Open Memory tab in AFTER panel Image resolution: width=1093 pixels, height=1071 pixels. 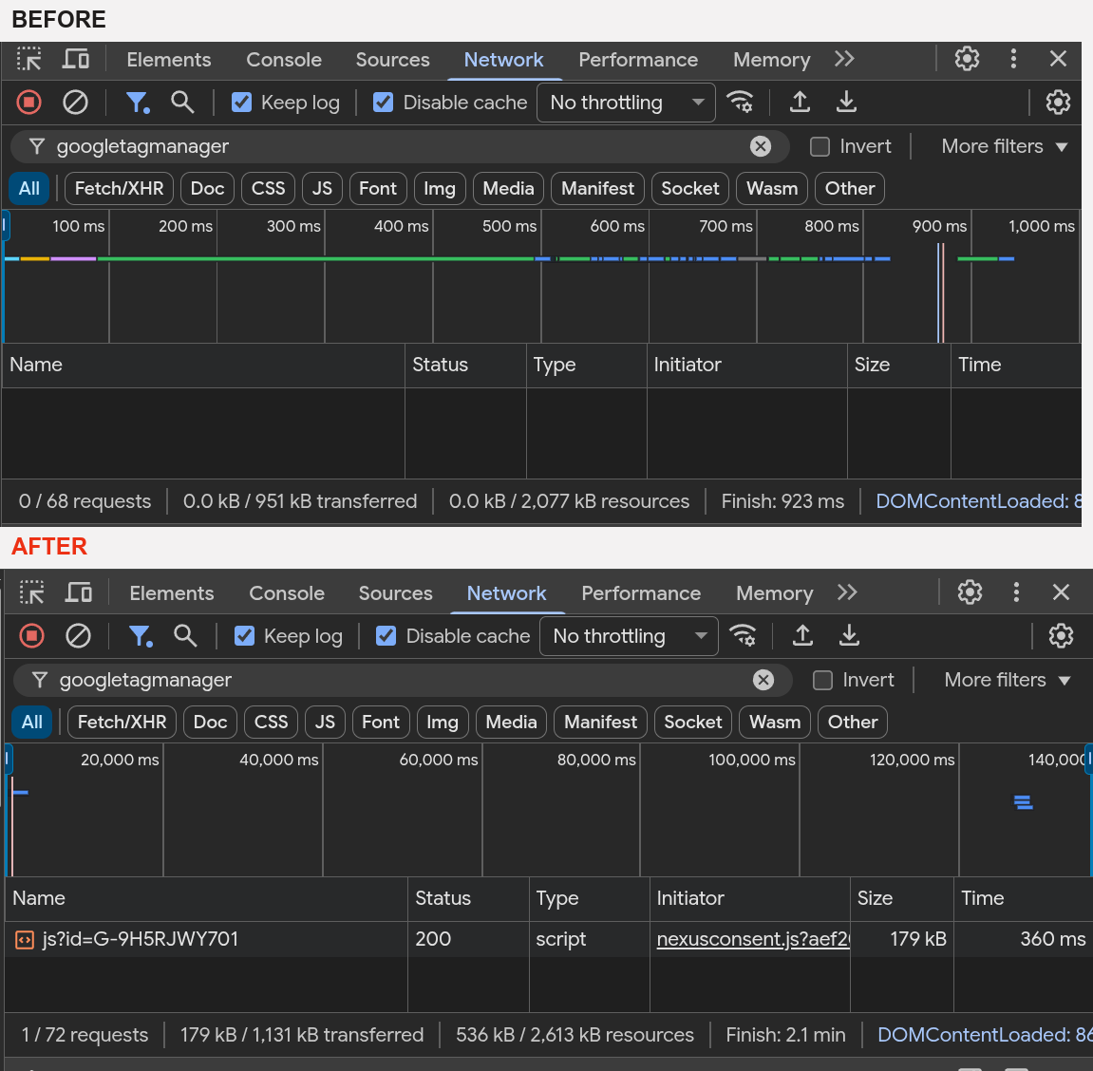click(x=775, y=593)
